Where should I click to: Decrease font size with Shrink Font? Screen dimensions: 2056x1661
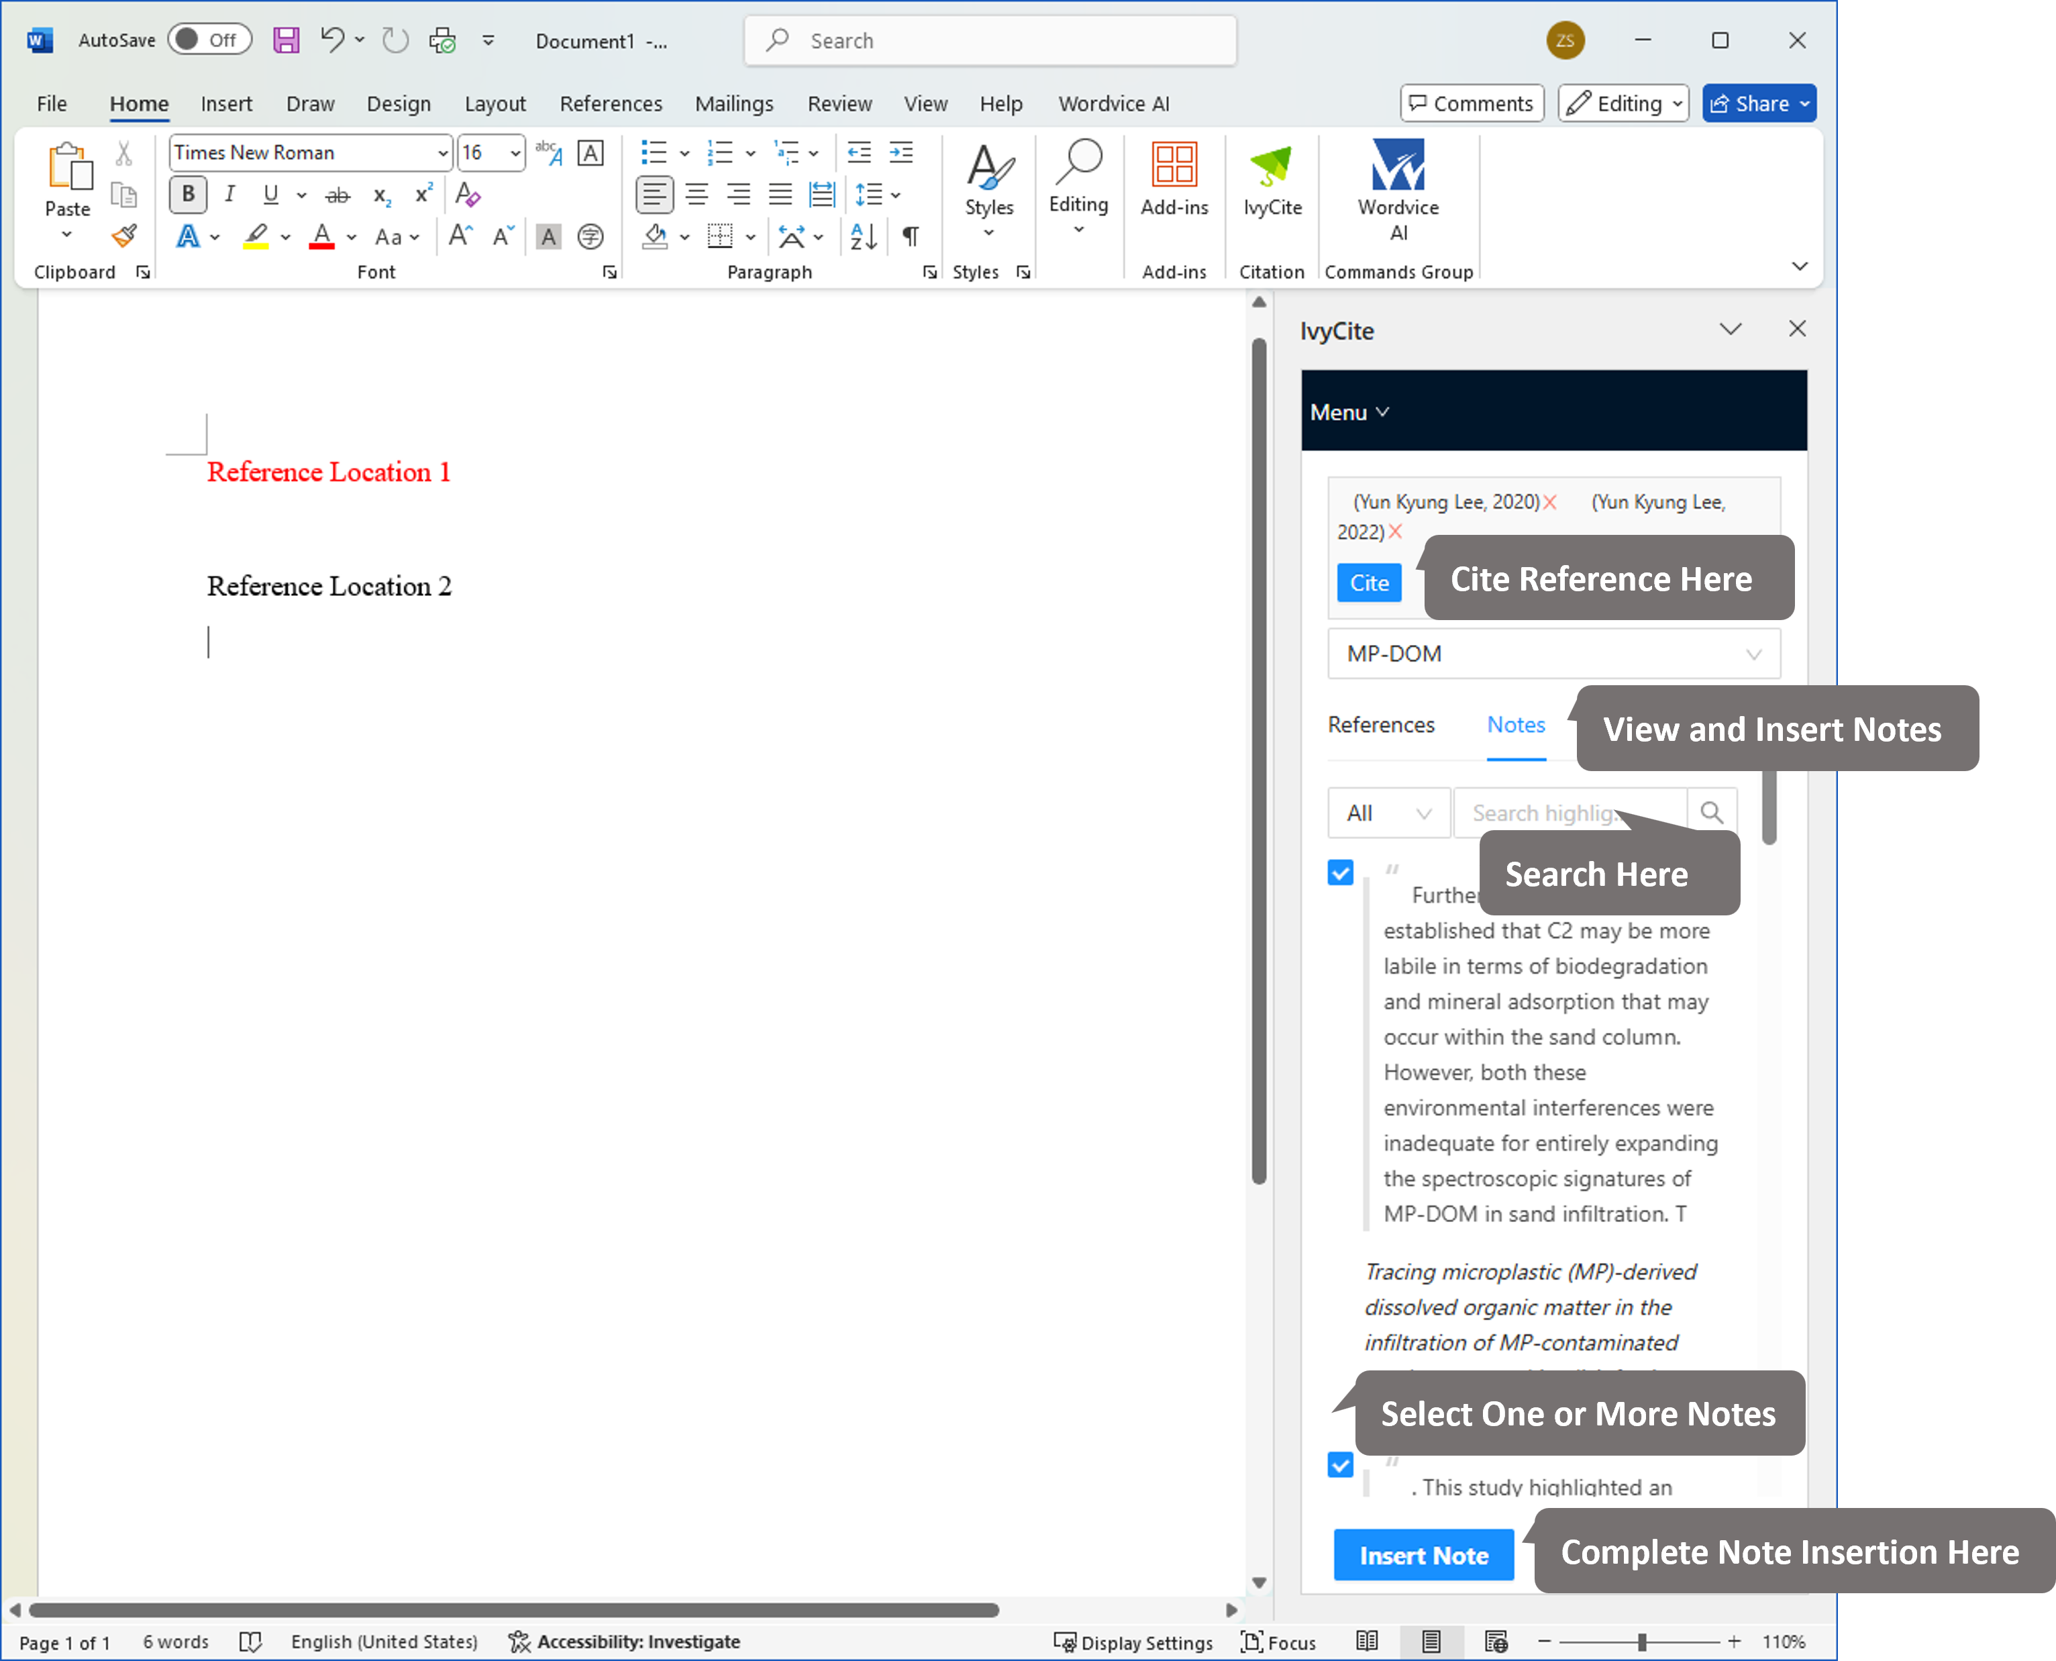click(503, 236)
